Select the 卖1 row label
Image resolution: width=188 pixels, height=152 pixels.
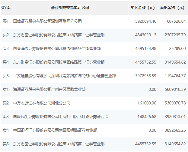pyautogui.click(x=6, y=89)
